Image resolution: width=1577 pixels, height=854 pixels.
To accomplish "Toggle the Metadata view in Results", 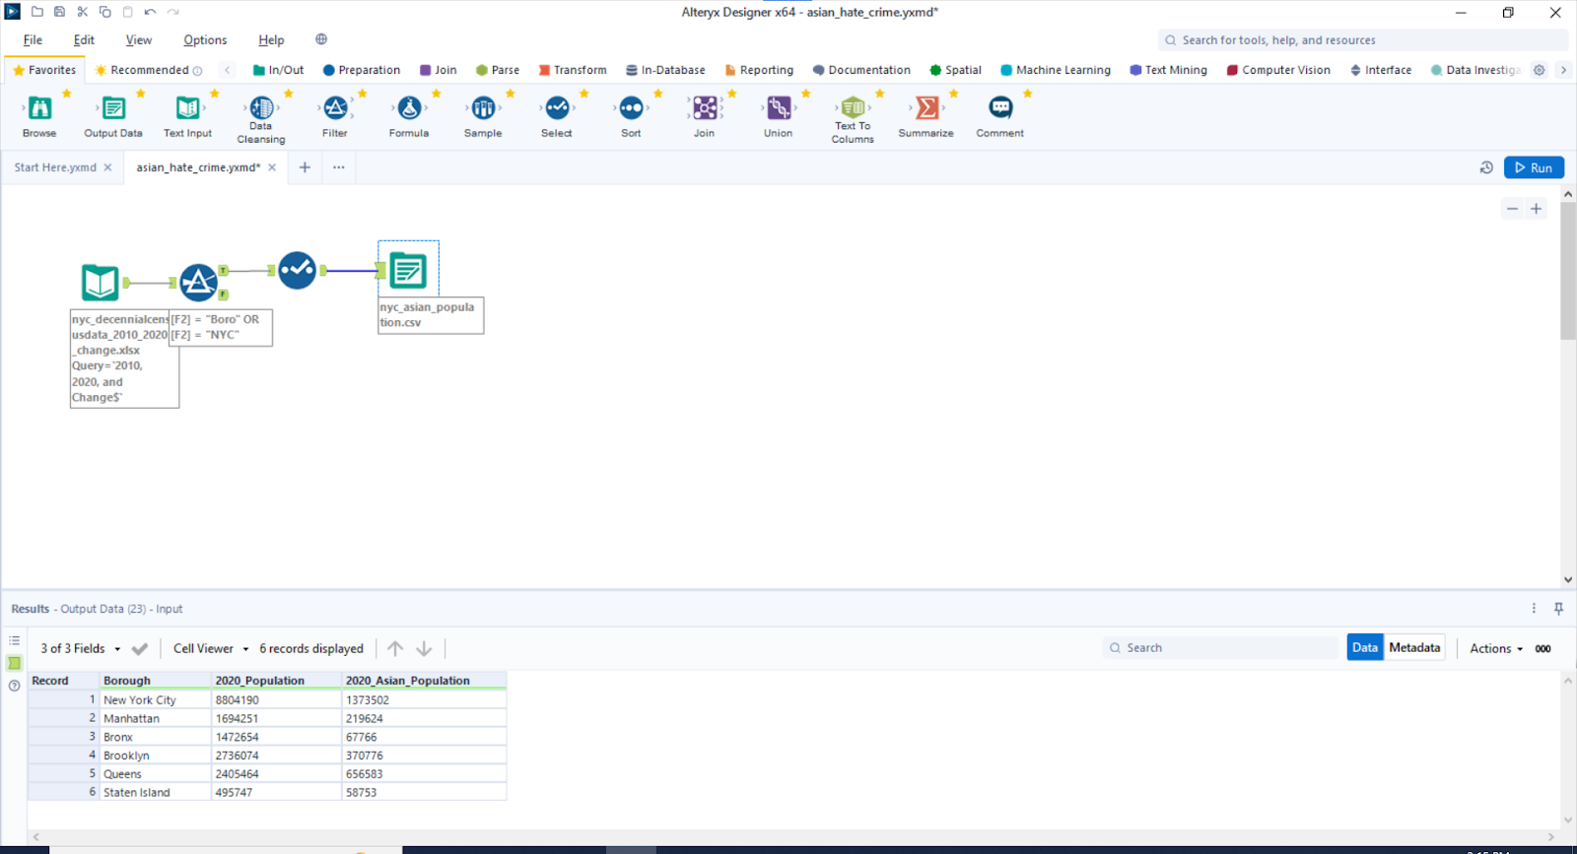I will tap(1414, 647).
